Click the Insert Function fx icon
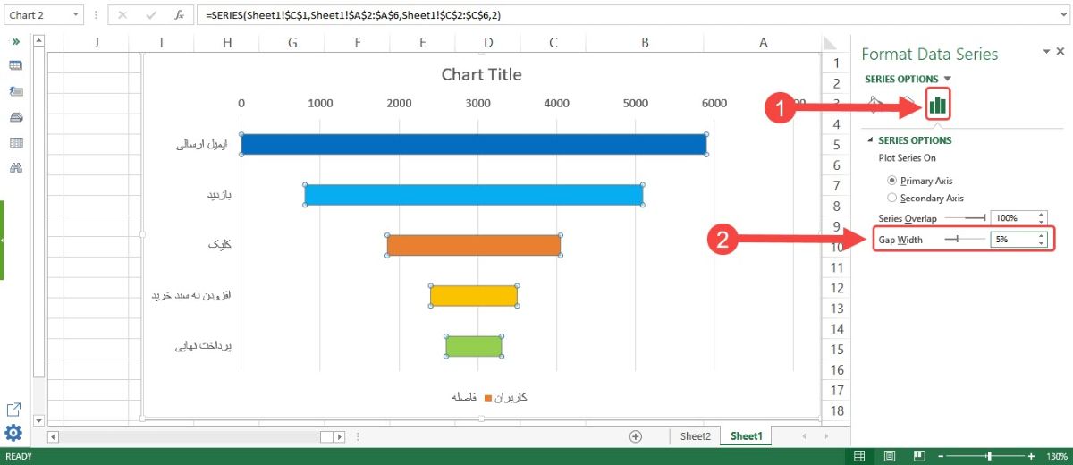 [x=179, y=15]
